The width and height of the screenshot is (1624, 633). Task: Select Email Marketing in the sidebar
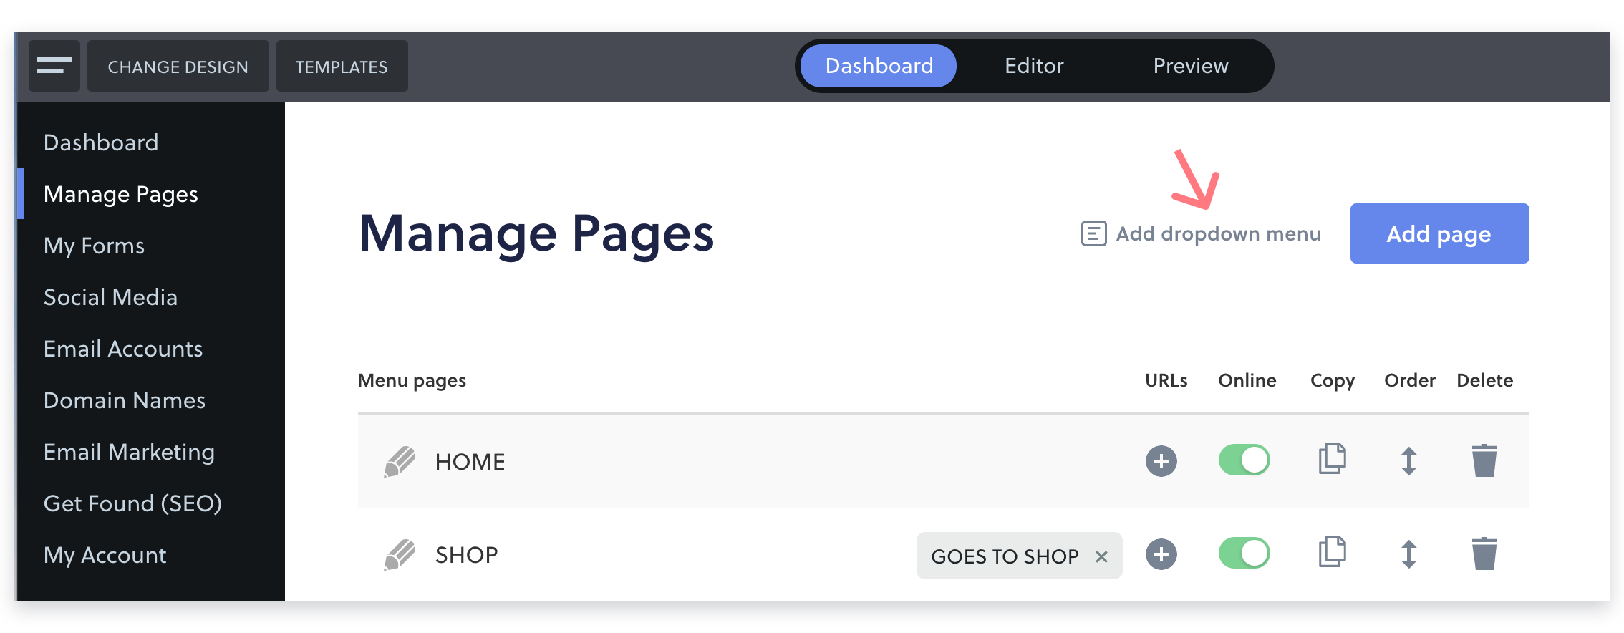pyautogui.click(x=129, y=452)
